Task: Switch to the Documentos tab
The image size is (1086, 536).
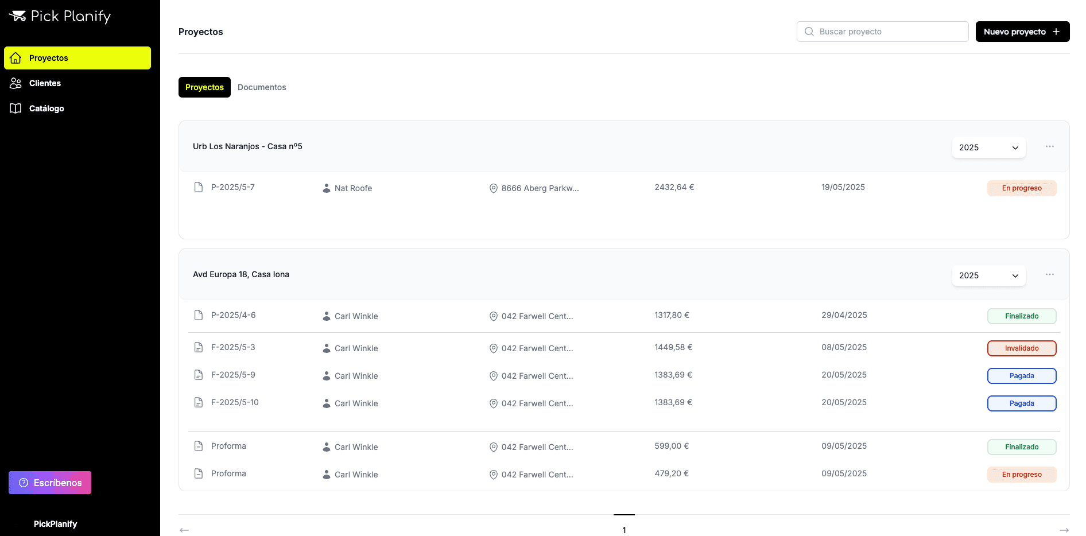Action: pyautogui.click(x=262, y=87)
